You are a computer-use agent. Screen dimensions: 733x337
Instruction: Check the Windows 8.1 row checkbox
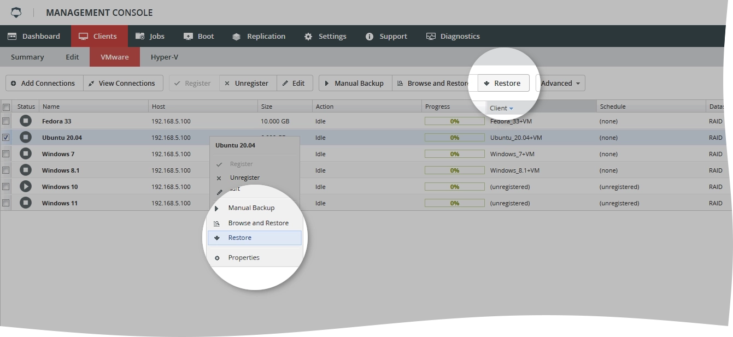pos(6,170)
